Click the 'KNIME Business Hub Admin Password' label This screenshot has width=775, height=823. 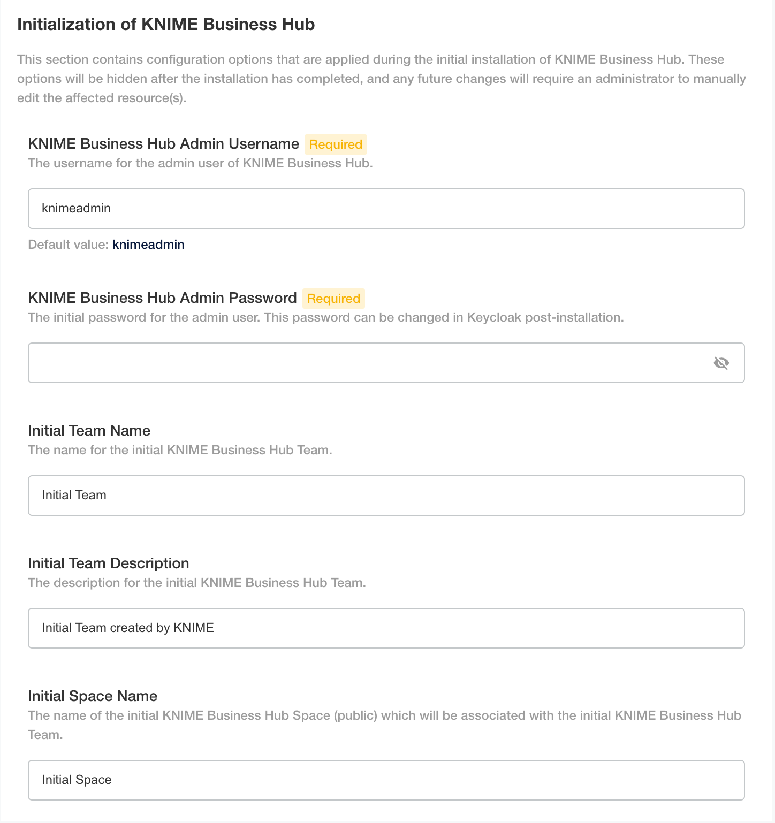click(162, 298)
